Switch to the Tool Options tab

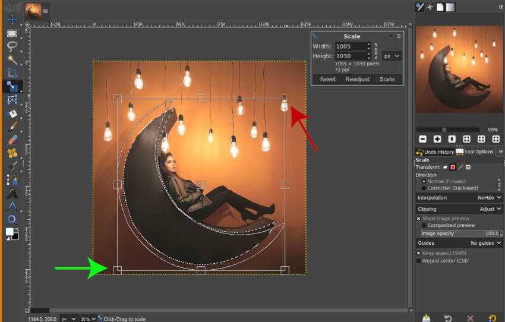pos(475,152)
